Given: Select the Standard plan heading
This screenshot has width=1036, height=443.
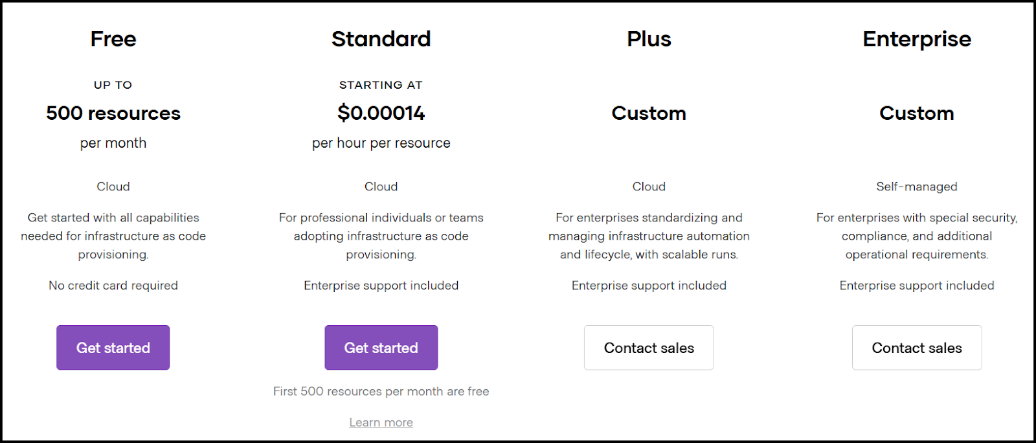Looking at the screenshot, I should tap(381, 39).
